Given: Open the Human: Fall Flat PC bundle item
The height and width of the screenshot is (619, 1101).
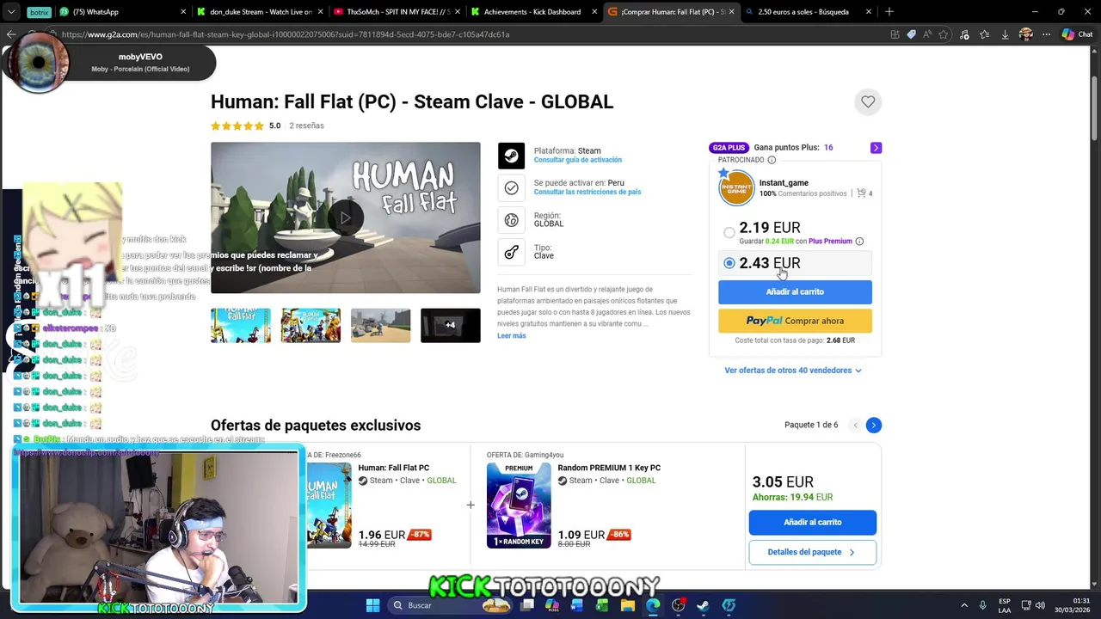Looking at the screenshot, I should tap(393, 469).
